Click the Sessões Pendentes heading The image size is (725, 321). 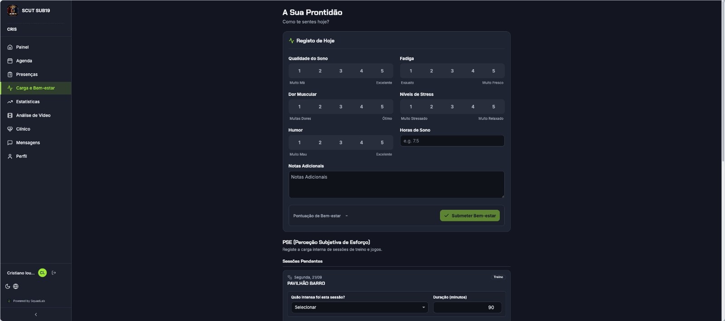click(x=303, y=261)
